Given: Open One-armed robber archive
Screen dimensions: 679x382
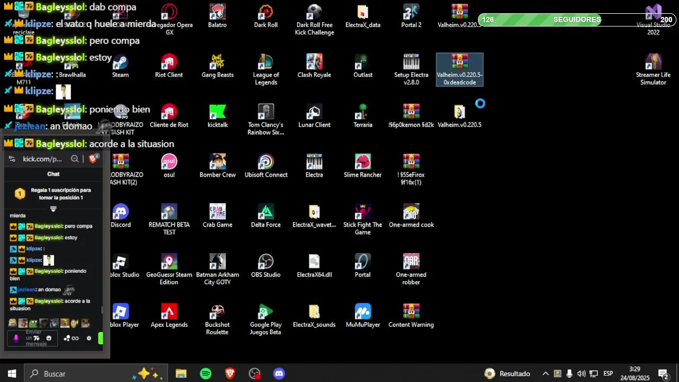Looking at the screenshot, I should (411, 270).
